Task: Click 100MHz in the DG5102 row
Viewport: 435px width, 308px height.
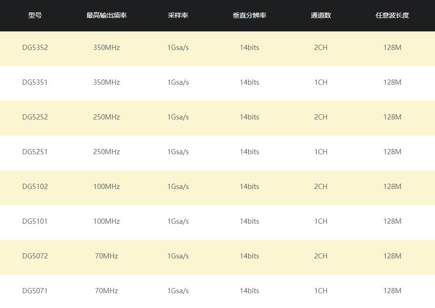Action: coord(107,186)
